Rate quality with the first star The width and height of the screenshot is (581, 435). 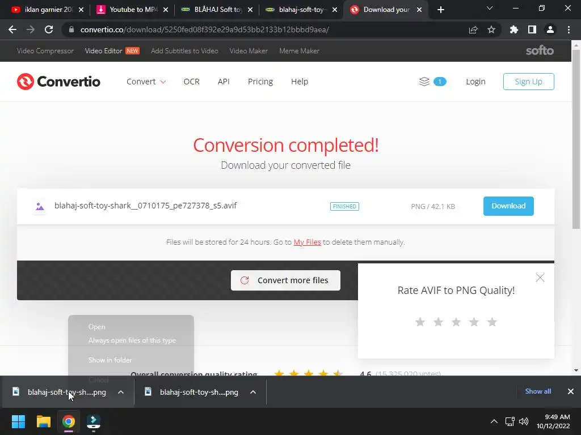click(x=420, y=322)
